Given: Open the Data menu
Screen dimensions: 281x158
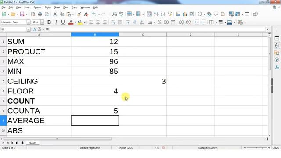Looking at the screenshot, I should coord(66,7).
